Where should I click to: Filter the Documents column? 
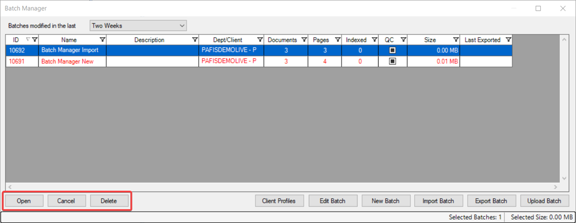[304, 40]
